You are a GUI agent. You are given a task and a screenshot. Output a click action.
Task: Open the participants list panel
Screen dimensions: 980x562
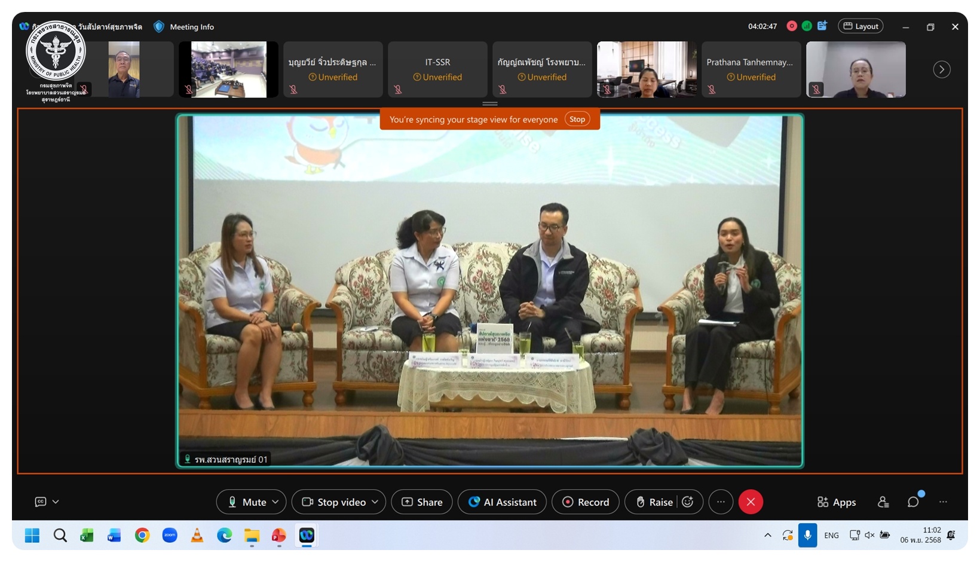pos(883,502)
